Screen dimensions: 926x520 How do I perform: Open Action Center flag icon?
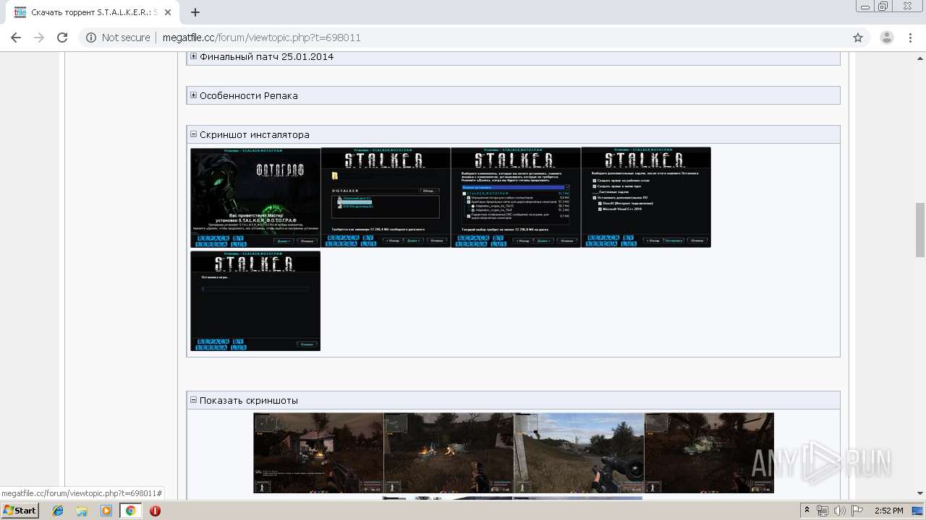[x=857, y=511]
